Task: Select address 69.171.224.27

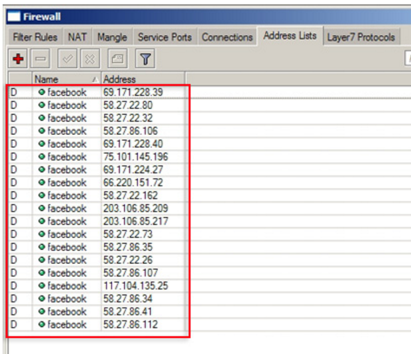Action: pyautogui.click(x=133, y=169)
